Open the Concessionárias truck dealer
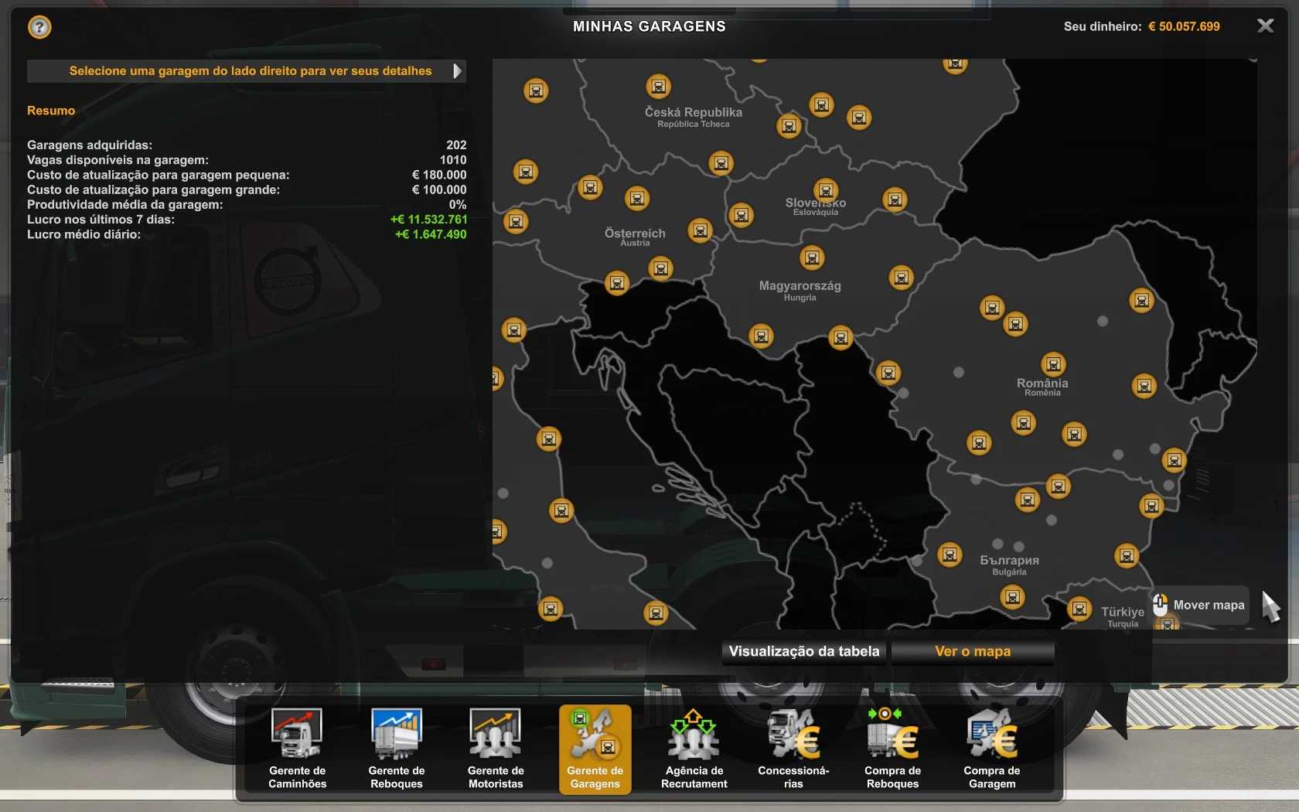The height and width of the screenshot is (812, 1299). coord(793,748)
